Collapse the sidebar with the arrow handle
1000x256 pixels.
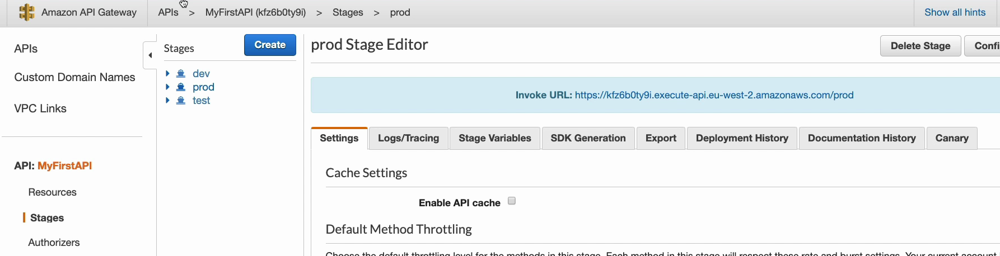149,55
